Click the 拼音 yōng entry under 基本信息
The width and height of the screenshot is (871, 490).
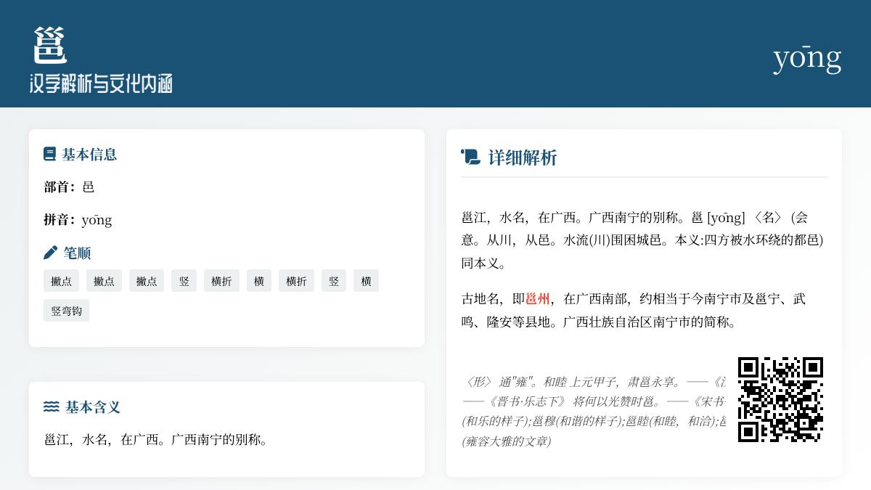[97, 220]
